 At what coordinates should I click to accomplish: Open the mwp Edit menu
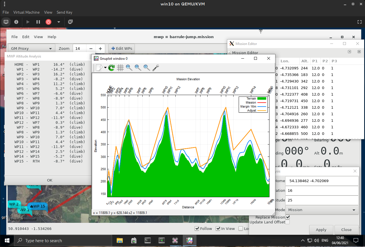point(26,37)
